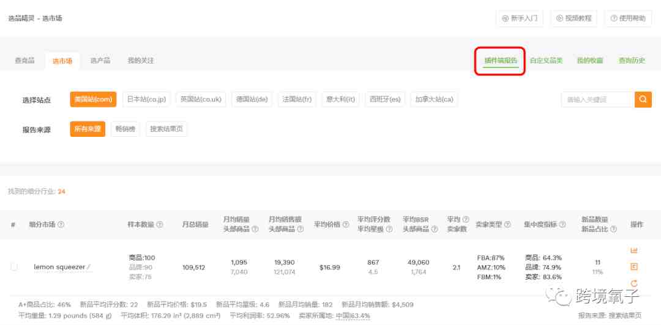Viewport: 661px width, 325px height.
Task: Click 商品:100 sample count
Action: (142, 258)
